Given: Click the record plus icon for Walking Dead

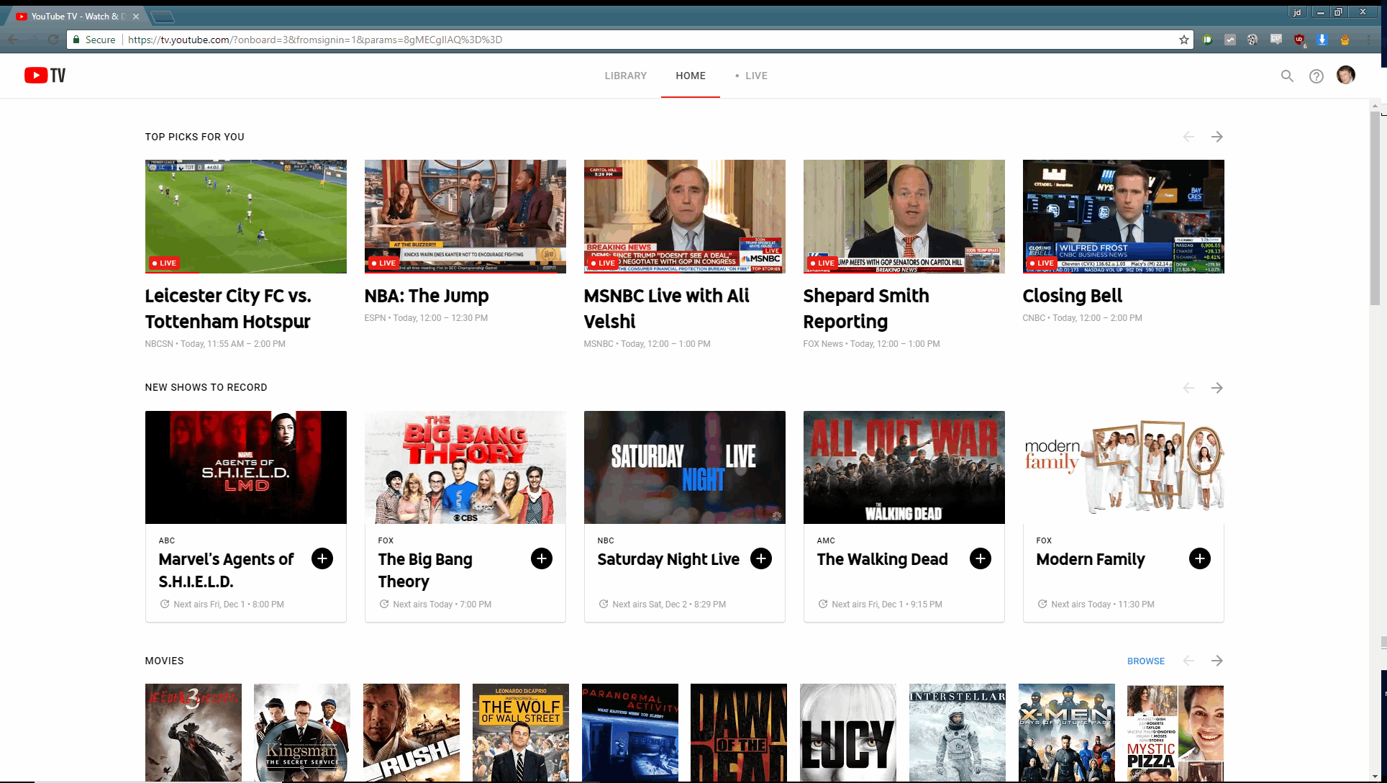Looking at the screenshot, I should pos(979,558).
